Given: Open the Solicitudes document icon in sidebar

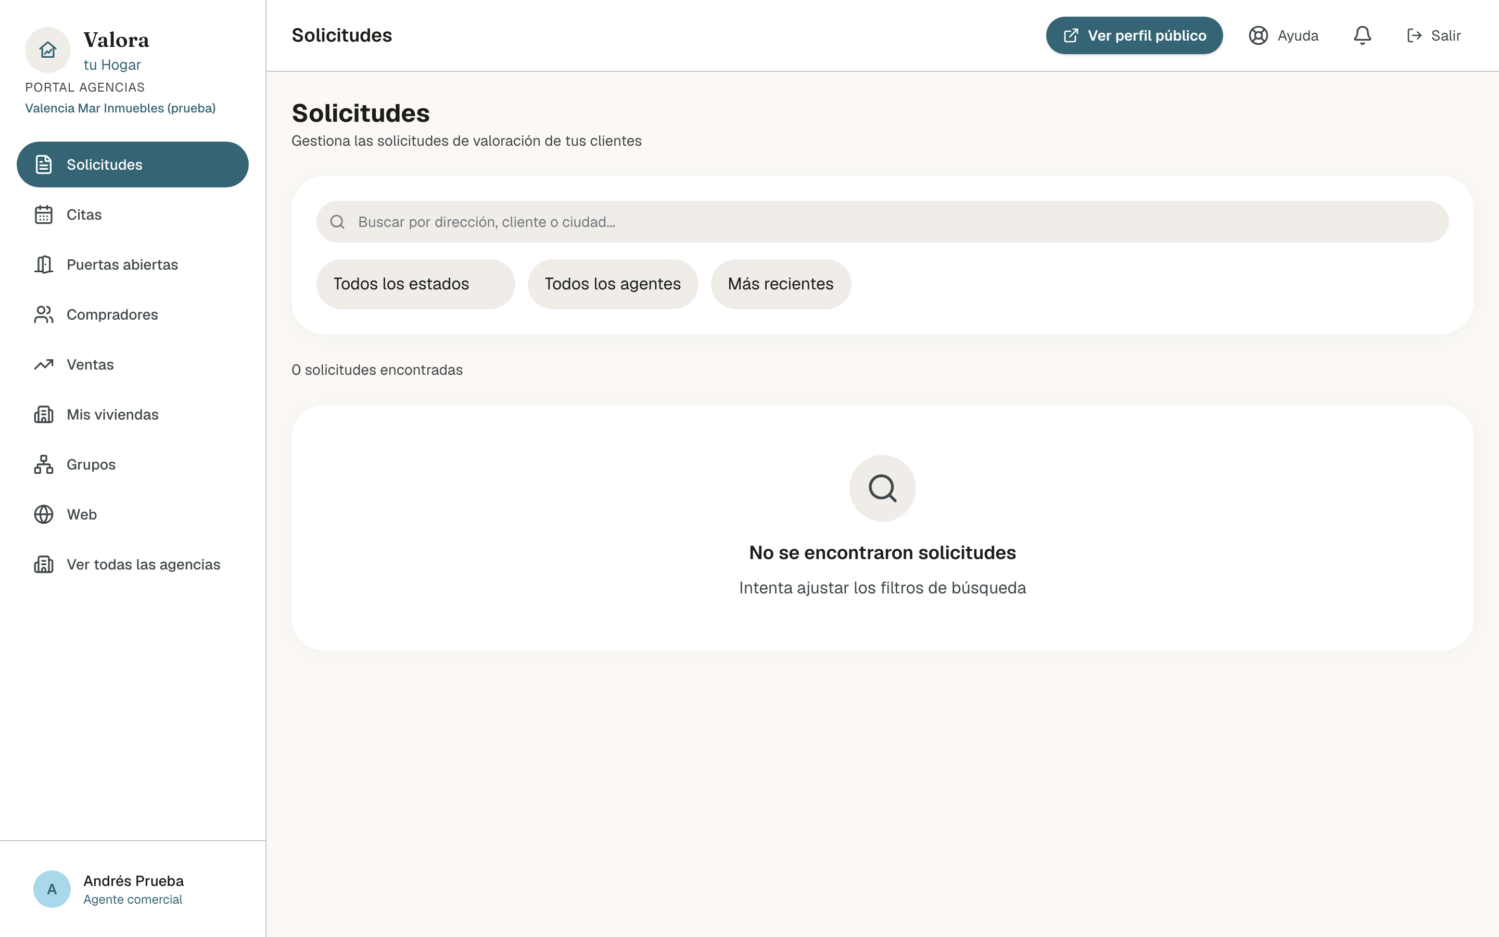Looking at the screenshot, I should coord(43,164).
